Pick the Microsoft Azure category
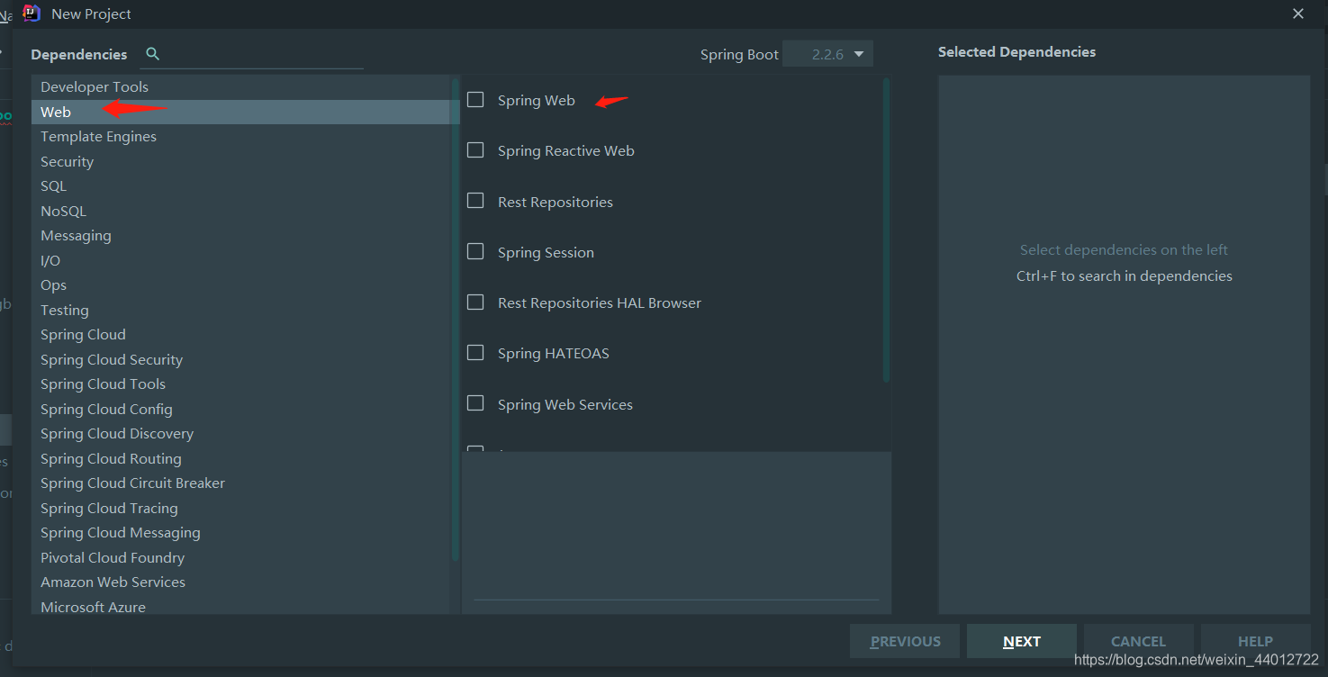Viewport: 1328px width, 677px height. point(241,607)
